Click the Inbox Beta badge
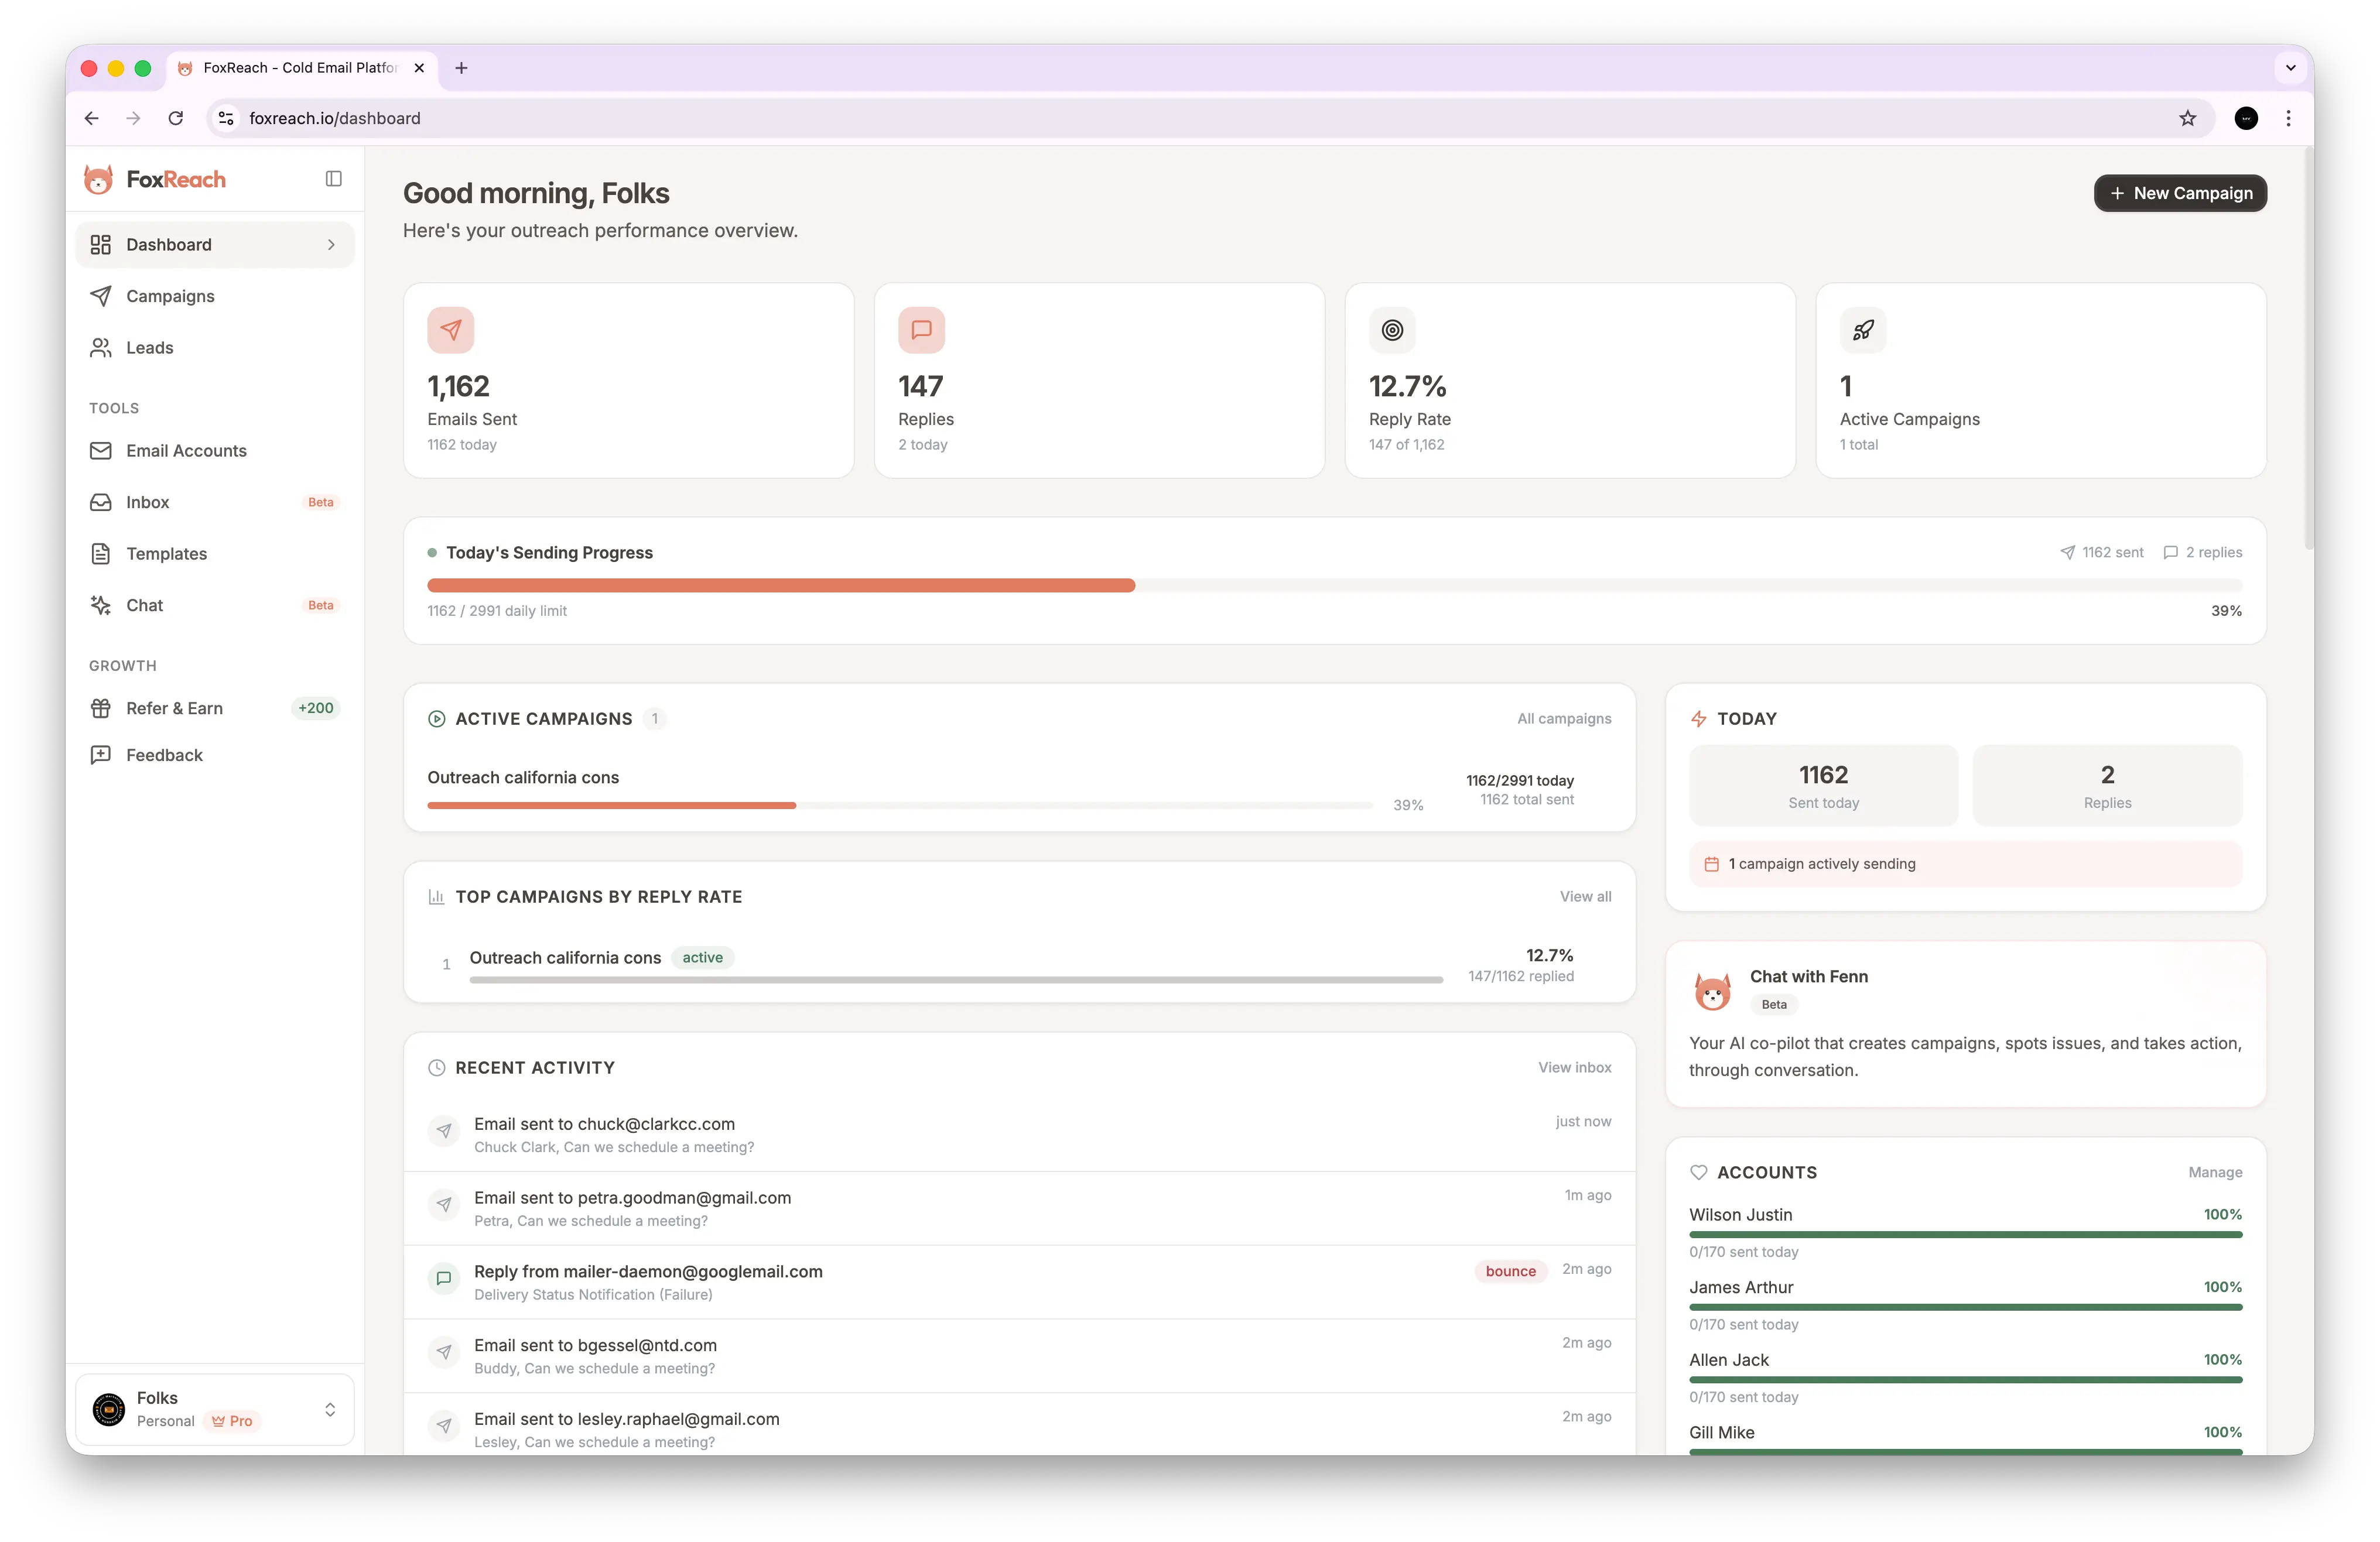Screen dimensions: 2380x1542 click(x=321, y=502)
